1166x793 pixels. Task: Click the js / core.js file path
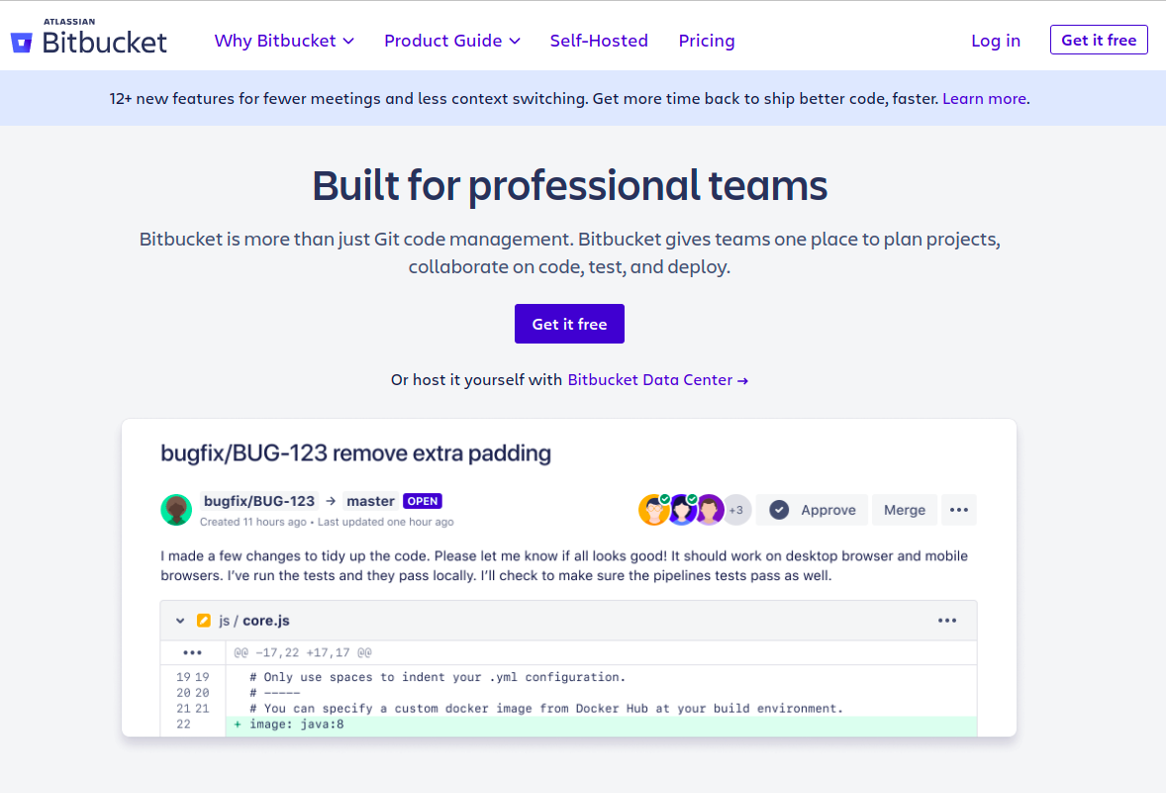pos(254,621)
